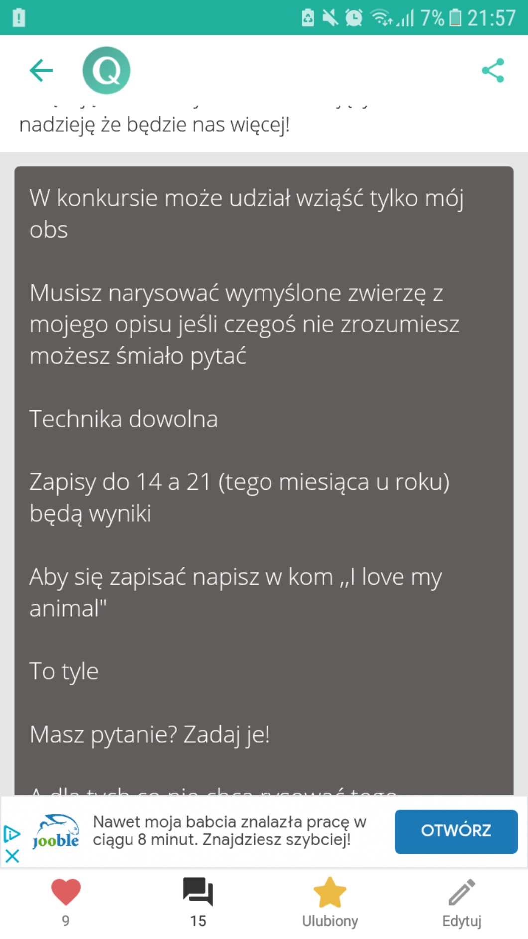Open the comments speech bubble icon
The image size is (528, 939).
tap(198, 891)
